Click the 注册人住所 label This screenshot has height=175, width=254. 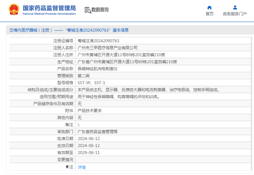[63, 55]
